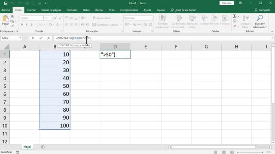Switch to the Insertar tab
The height and width of the screenshot is (154, 275).
[x=31, y=10]
